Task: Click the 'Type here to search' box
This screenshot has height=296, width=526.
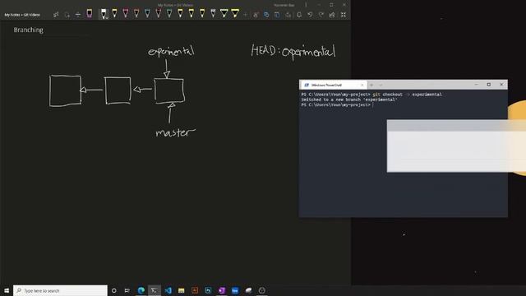Action: pyautogui.click(x=60, y=290)
